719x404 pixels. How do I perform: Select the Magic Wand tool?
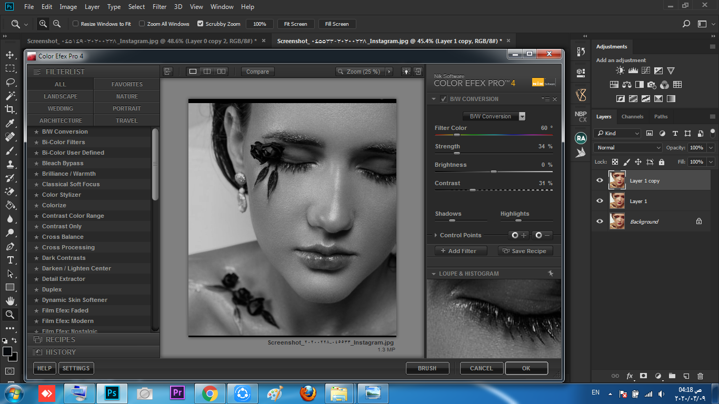click(10, 96)
